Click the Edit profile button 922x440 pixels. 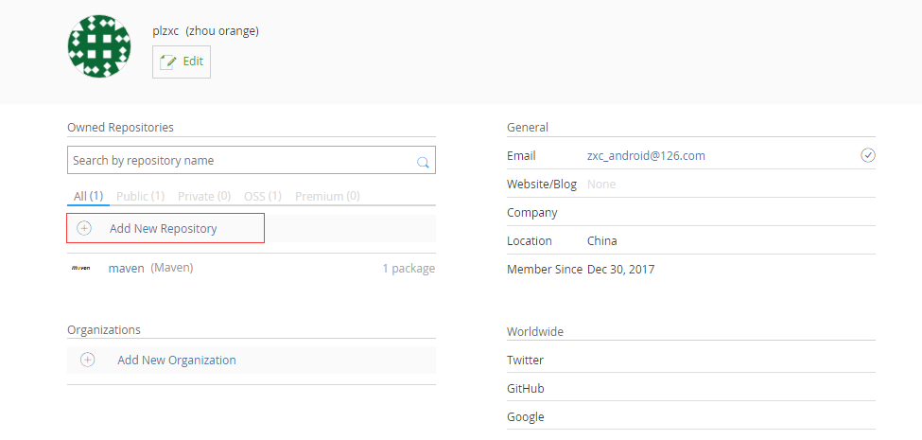pos(182,62)
